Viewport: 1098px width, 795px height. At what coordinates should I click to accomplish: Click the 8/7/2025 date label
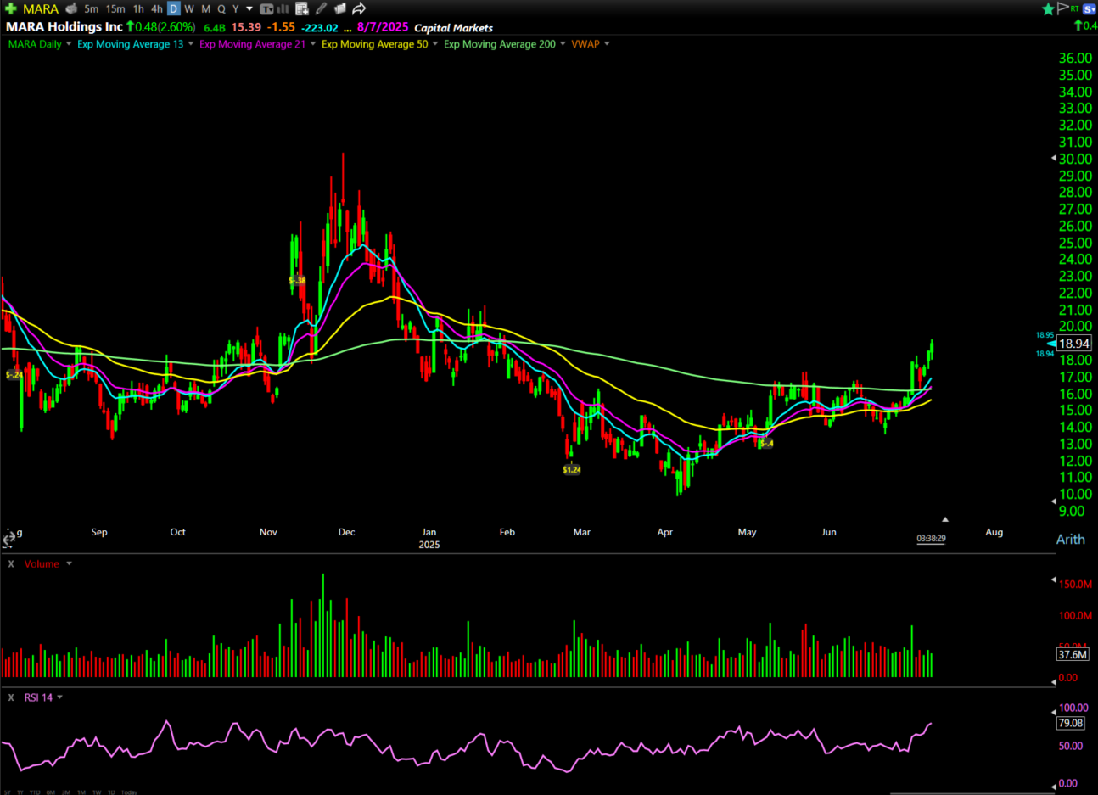tap(383, 27)
